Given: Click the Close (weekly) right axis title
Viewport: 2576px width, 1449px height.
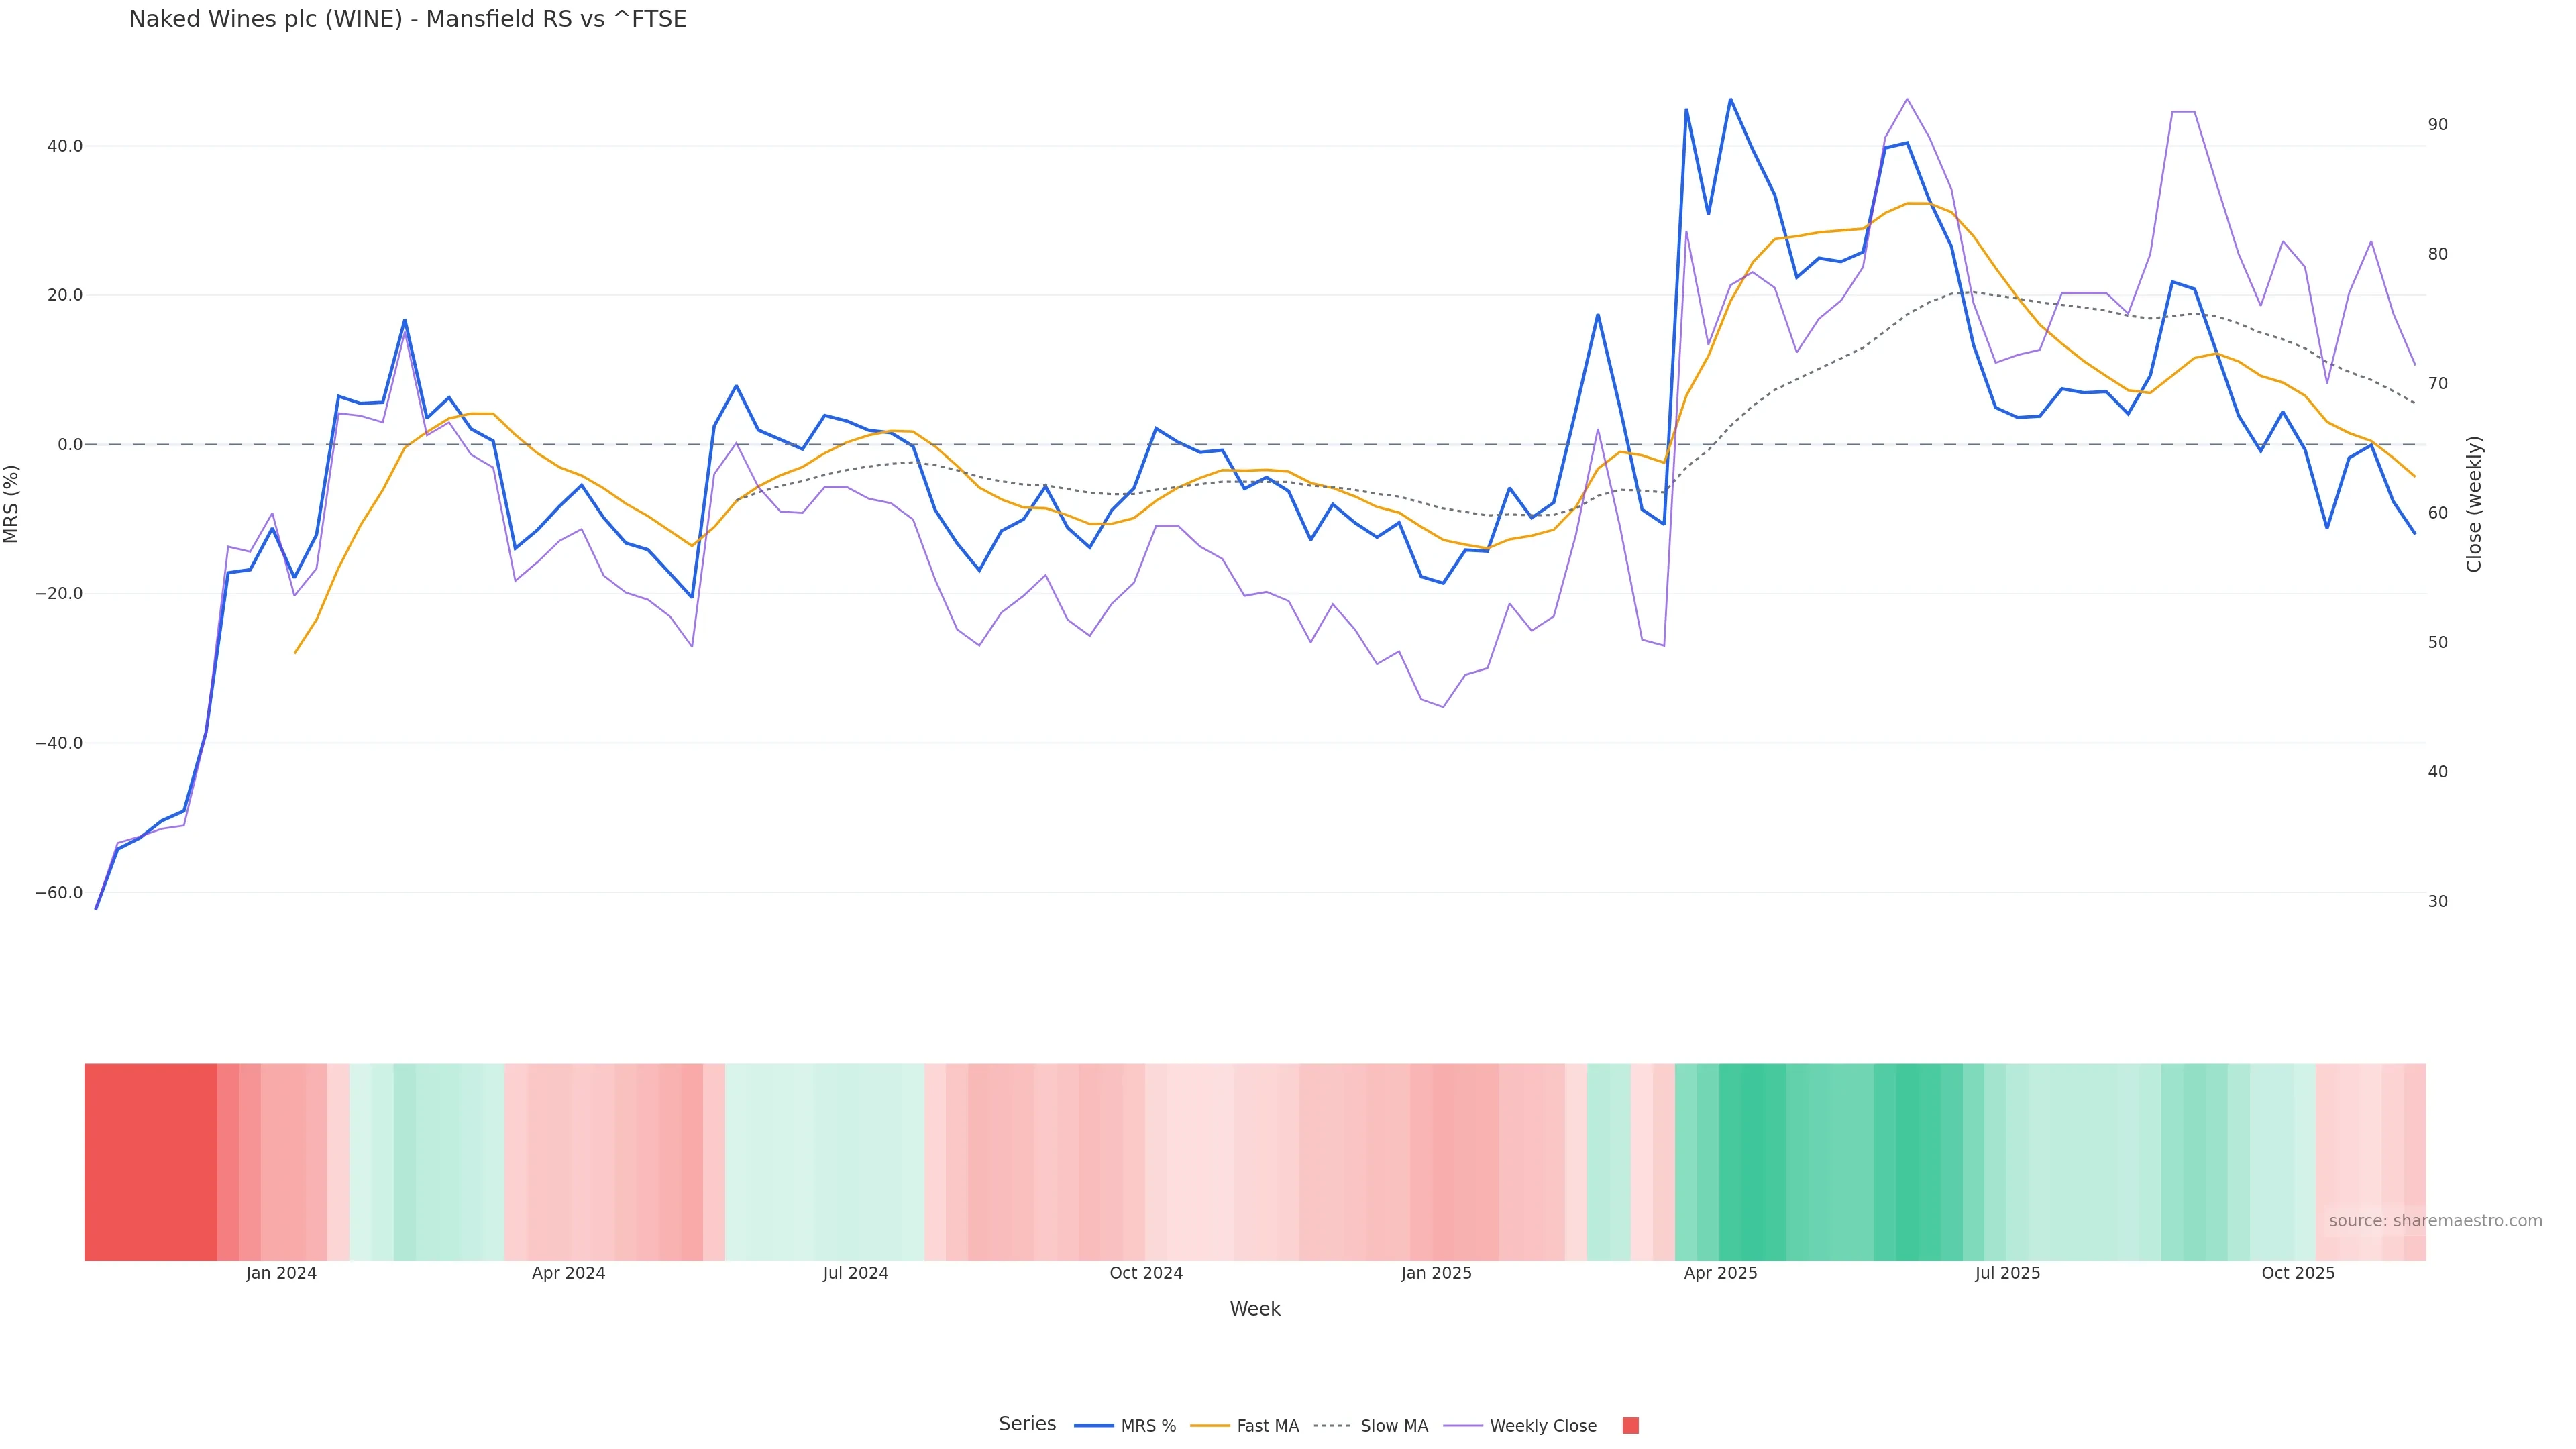Looking at the screenshot, I should (x=2474, y=504).
